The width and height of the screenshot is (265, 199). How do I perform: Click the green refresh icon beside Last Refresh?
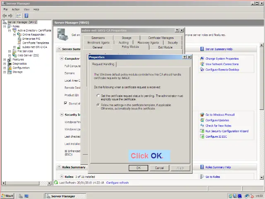tap(56, 182)
